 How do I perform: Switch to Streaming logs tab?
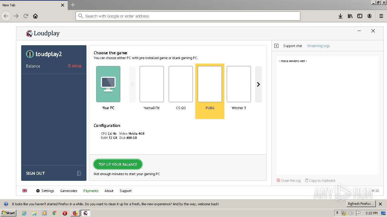[318, 46]
